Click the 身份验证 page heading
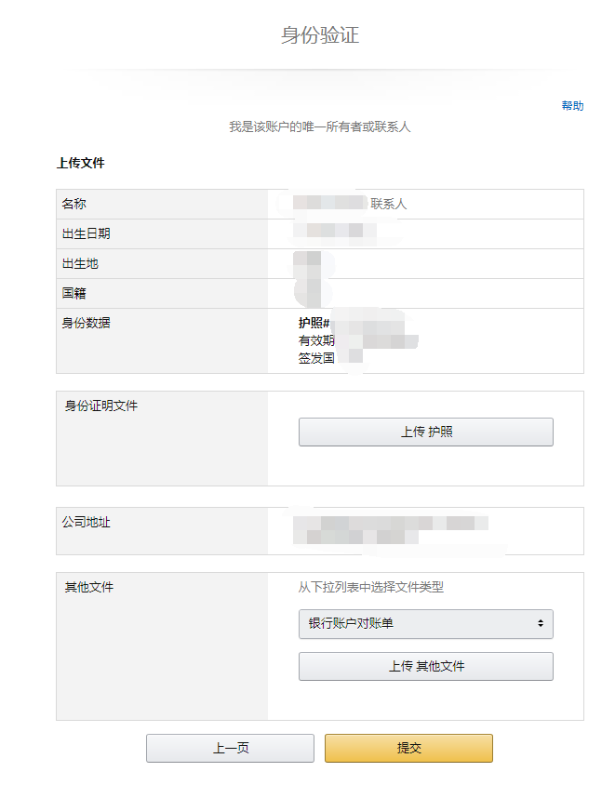615x785 pixels. [319, 36]
